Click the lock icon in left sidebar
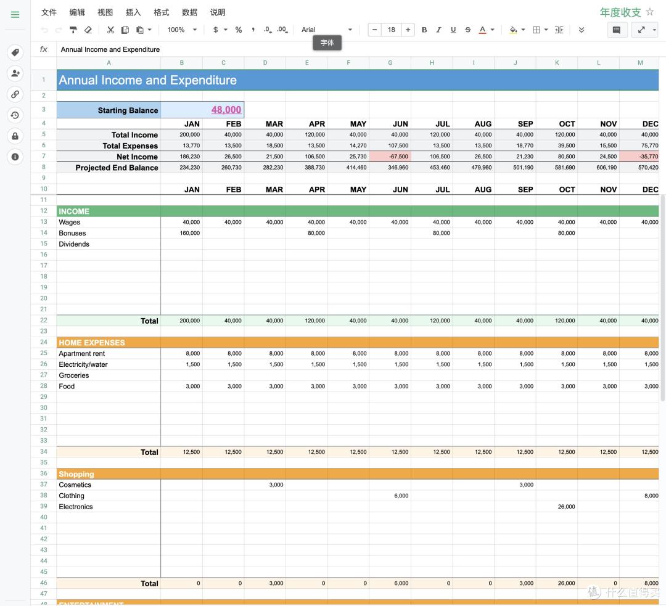 tap(15, 136)
